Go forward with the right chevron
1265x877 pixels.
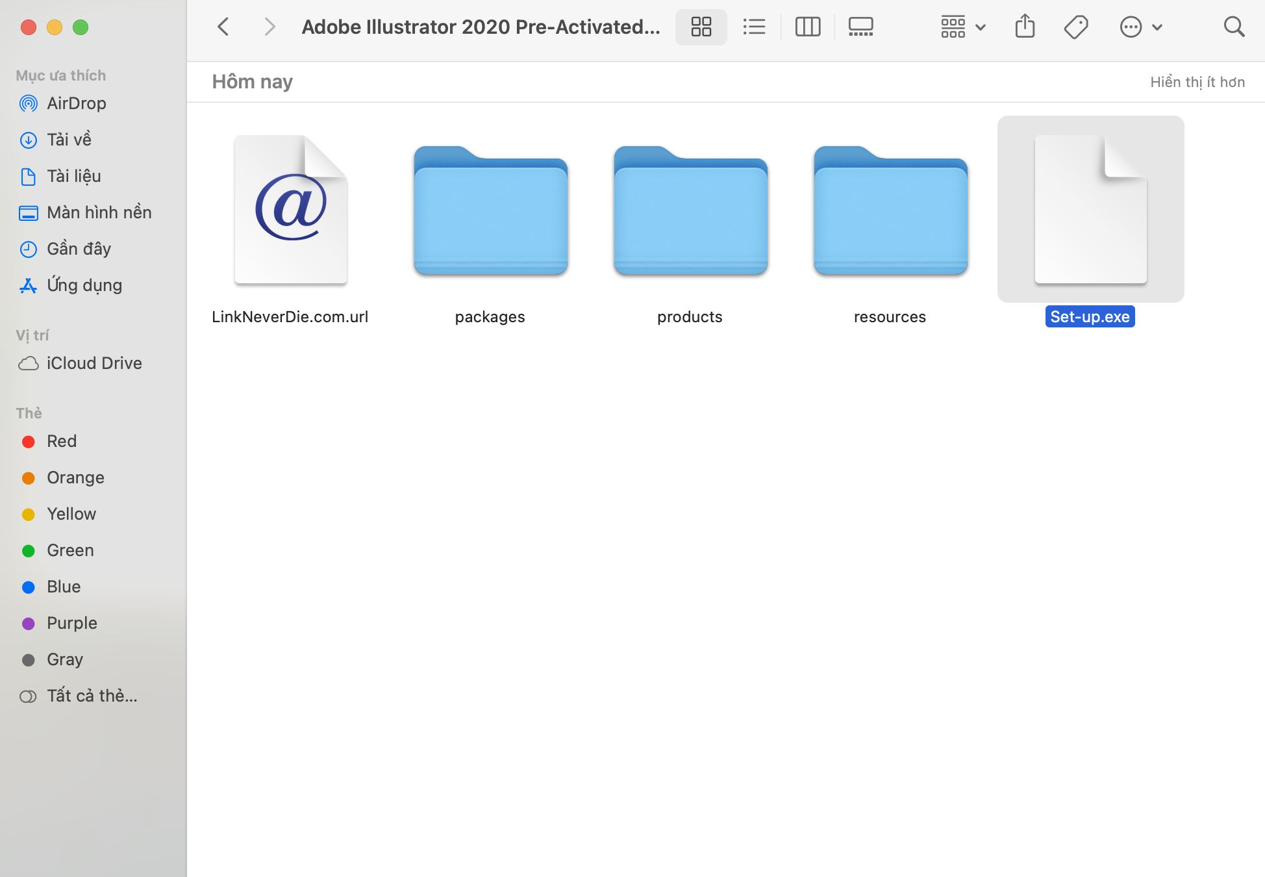(x=269, y=27)
